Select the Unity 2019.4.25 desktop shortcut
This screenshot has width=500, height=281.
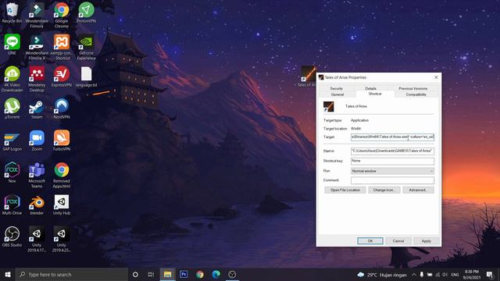pos(62,239)
